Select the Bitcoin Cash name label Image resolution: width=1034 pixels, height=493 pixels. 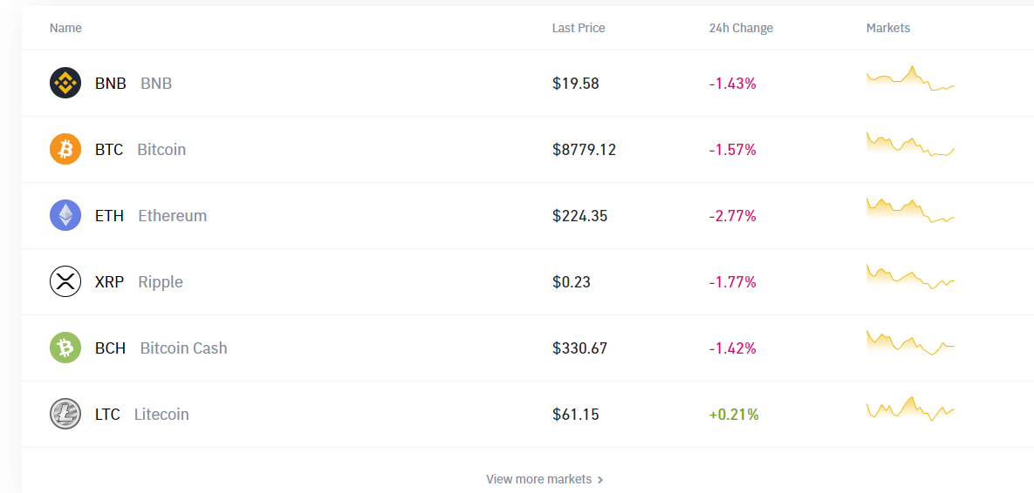pyautogui.click(x=183, y=348)
